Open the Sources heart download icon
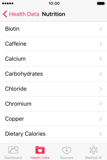The width and height of the screenshot is (107, 160). pyautogui.click(x=67, y=150)
